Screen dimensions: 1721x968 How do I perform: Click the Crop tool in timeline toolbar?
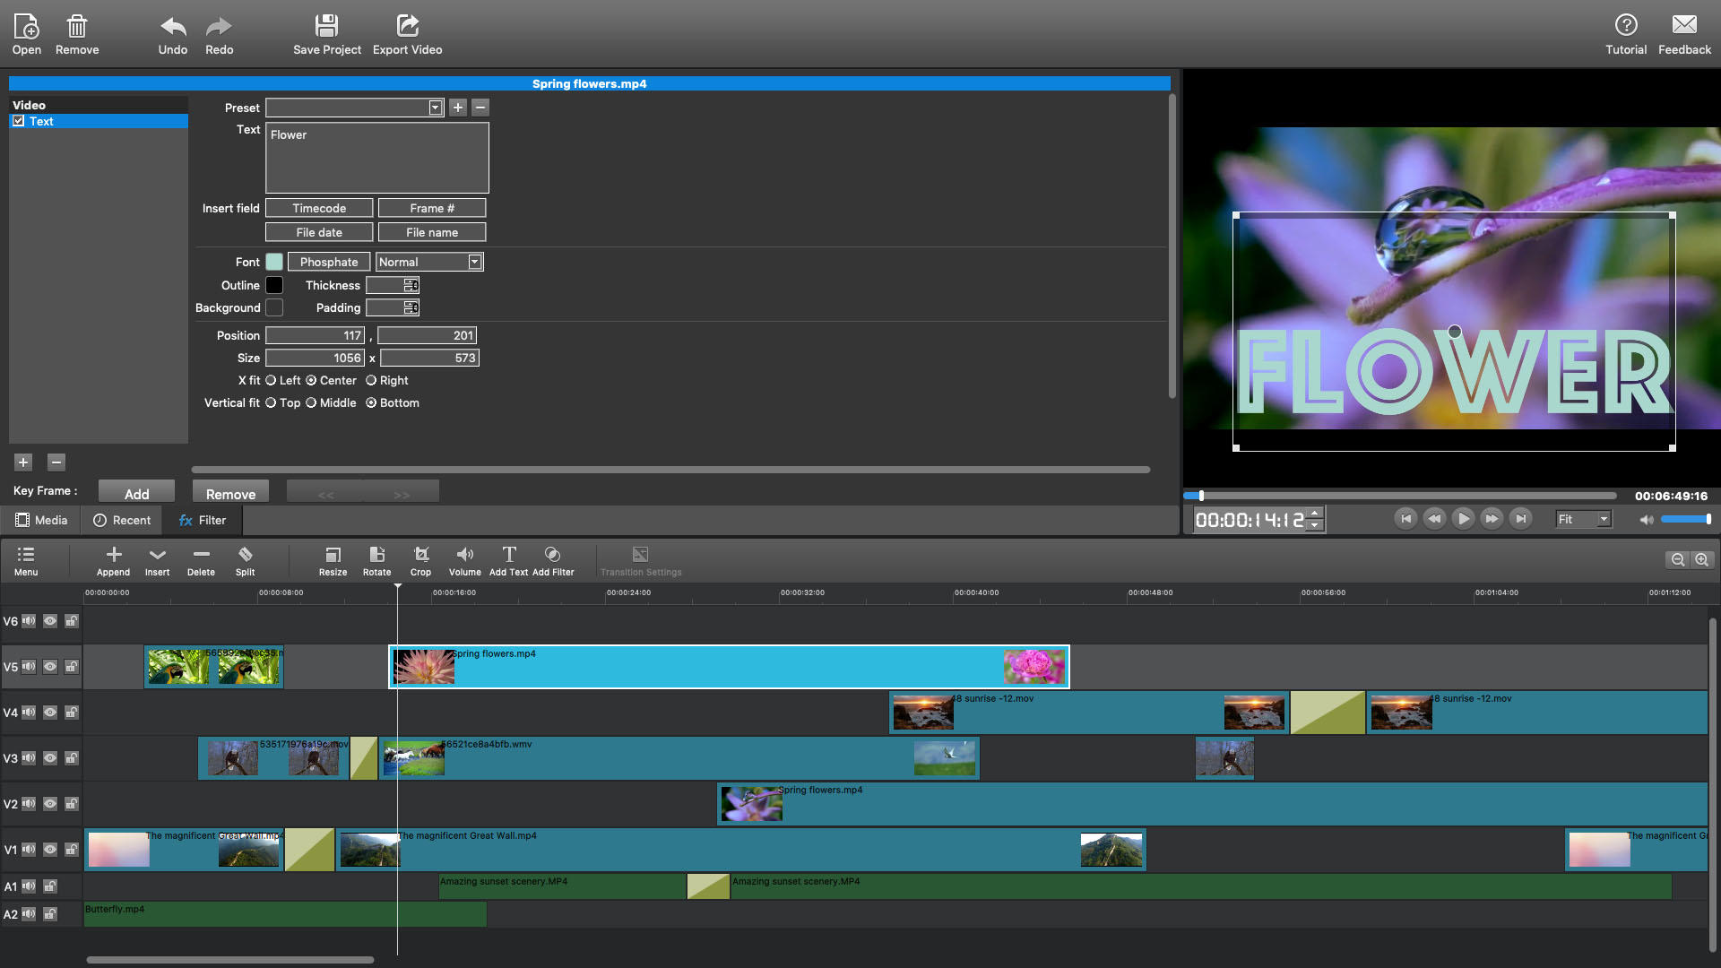pyautogui.click(x=419, y=559)
